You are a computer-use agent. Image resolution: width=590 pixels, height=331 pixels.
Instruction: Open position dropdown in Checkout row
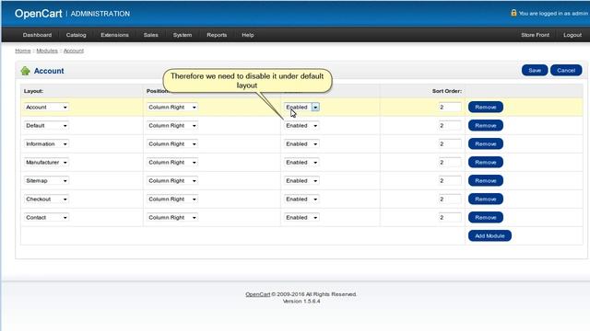[x=172, y=199]
